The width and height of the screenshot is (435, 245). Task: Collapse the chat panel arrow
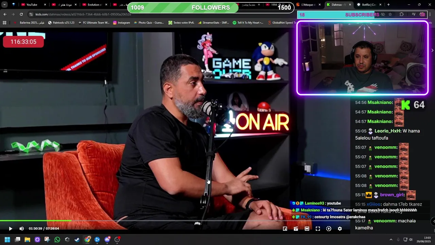point(432,50)
